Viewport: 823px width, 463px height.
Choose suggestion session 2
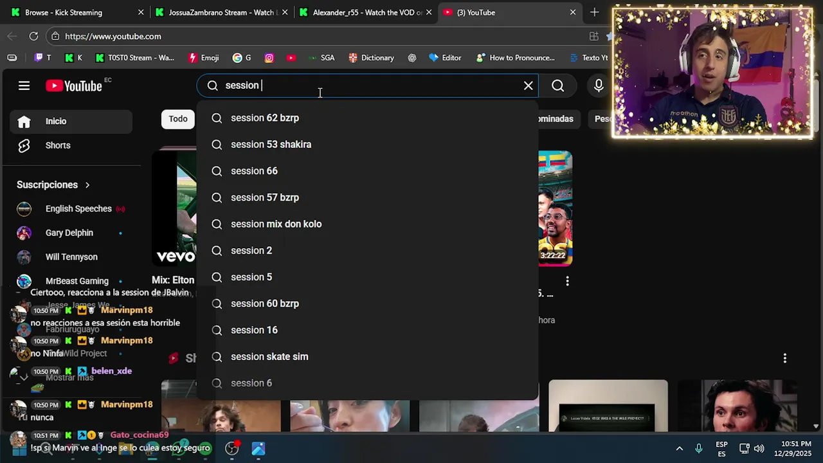coord(367,251)
